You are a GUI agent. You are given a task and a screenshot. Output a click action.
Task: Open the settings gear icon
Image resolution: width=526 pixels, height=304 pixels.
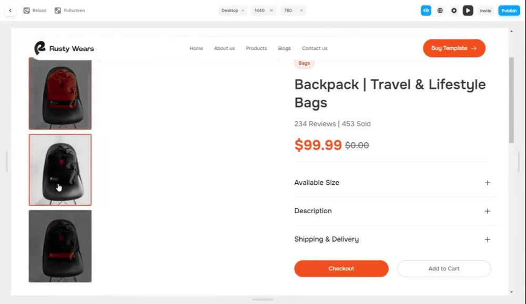454,11
